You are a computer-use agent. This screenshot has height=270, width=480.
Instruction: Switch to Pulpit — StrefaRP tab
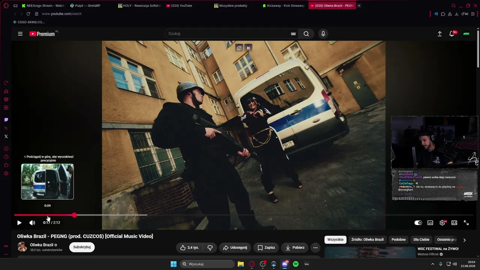point(88,6)
